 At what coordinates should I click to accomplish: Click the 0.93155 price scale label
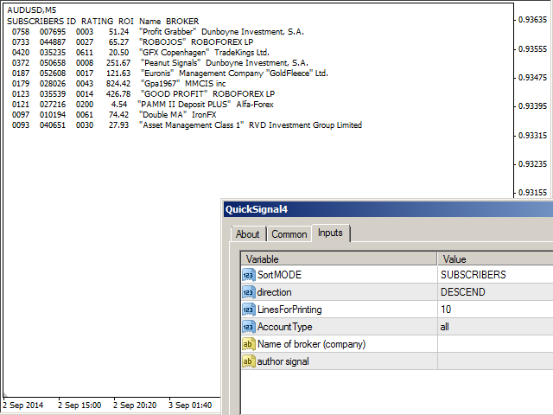[x=532, y=193]
